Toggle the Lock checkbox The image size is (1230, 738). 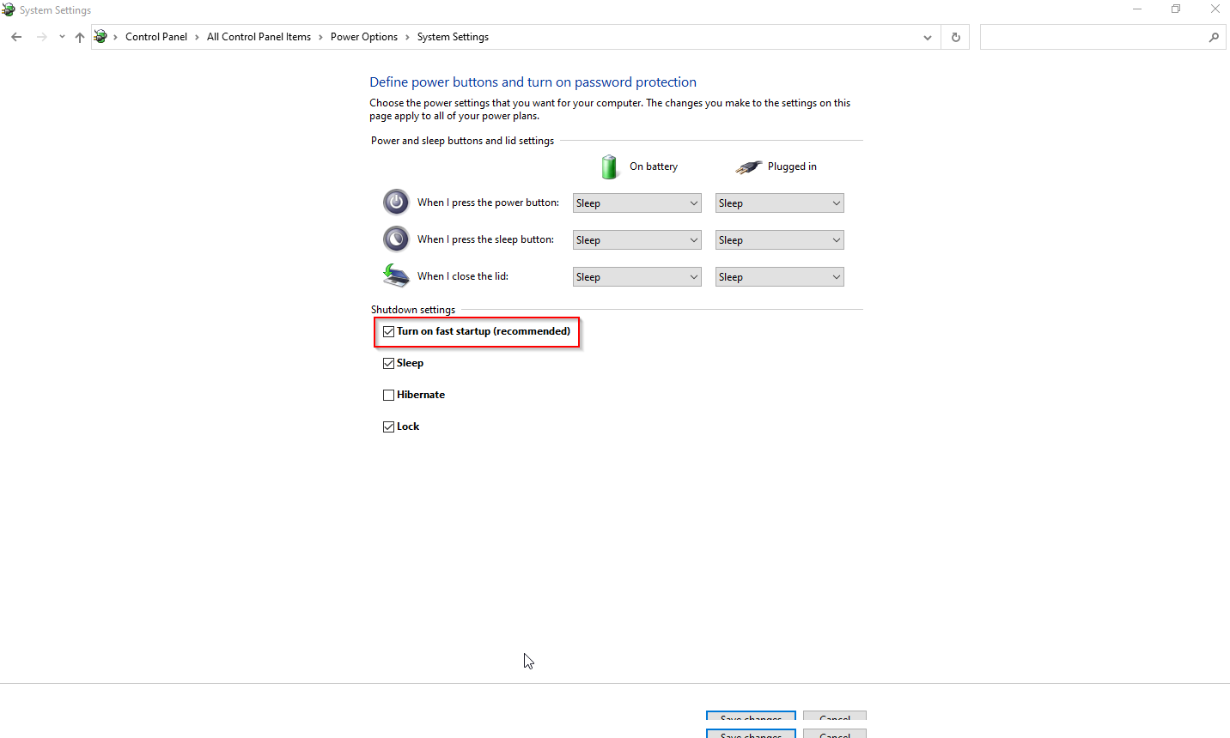(389, 426)
